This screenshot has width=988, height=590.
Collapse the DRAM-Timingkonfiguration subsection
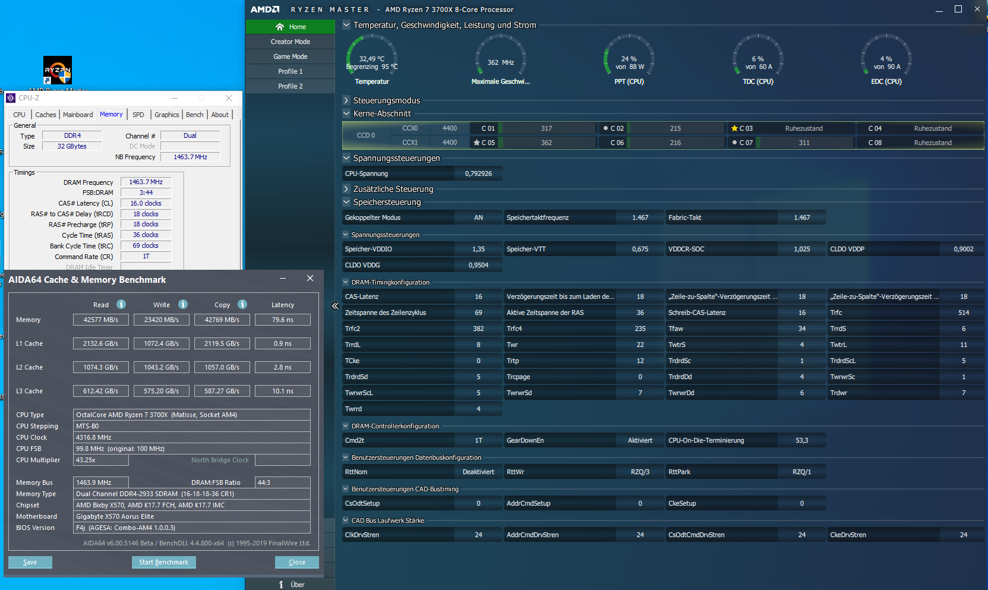[x=346, y=282]
